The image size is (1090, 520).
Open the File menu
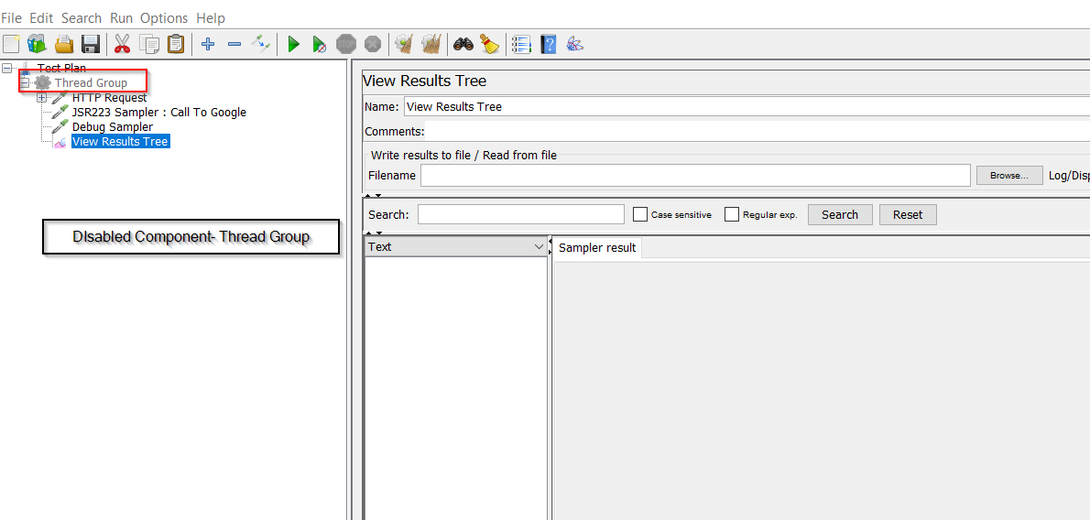[12, 18]
